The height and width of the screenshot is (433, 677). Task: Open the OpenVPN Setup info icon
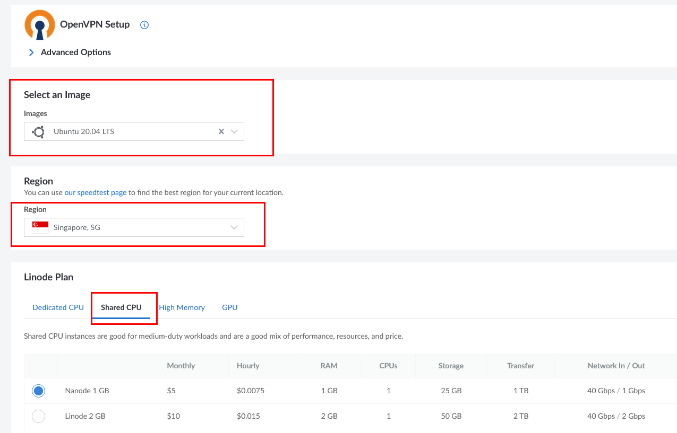coord(144,25)
